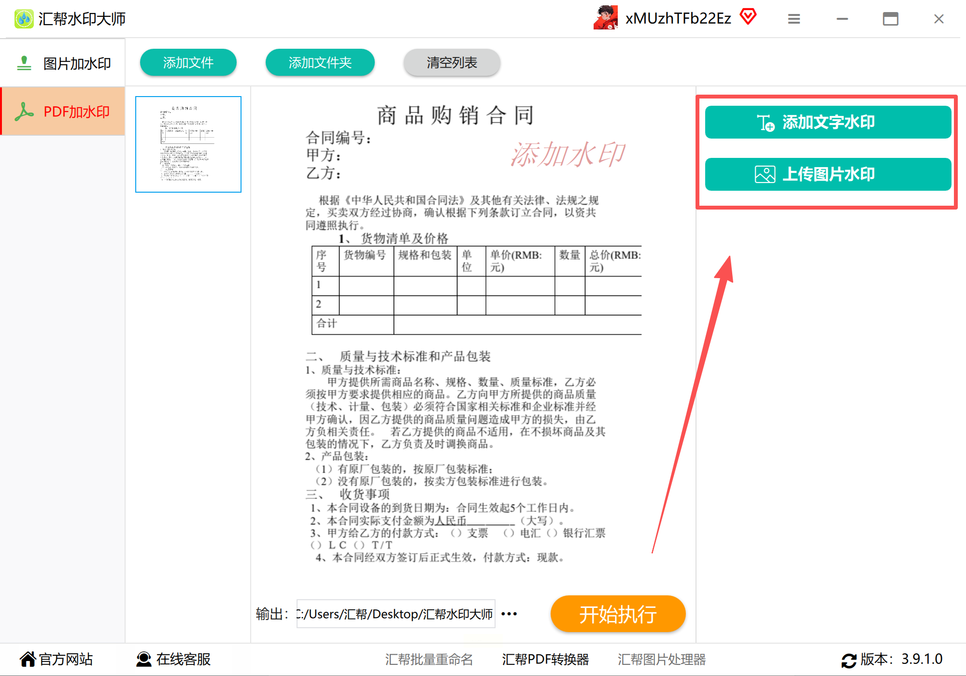Click the version refresh icon

click(849, 660)
